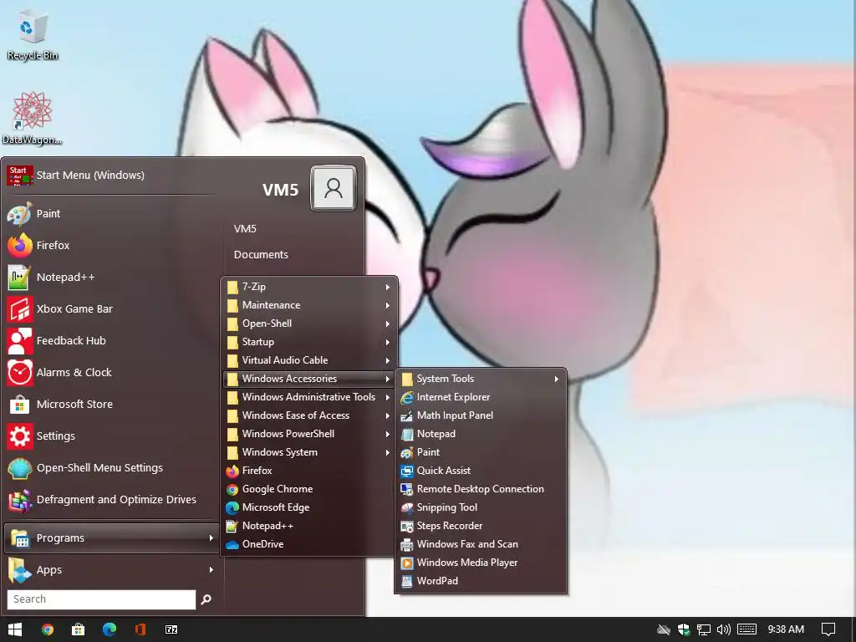The height and width of the screenshot is (642, 856).
Task: Open Windows Security shield tray icon
Action: pos(684,629)
